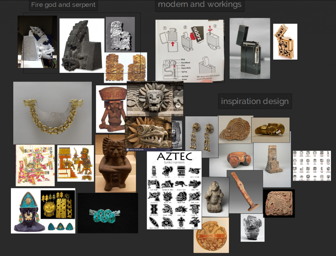The image size is (336, 256).
Task: Click the silver relief carving image
Action: click(120, 34)
